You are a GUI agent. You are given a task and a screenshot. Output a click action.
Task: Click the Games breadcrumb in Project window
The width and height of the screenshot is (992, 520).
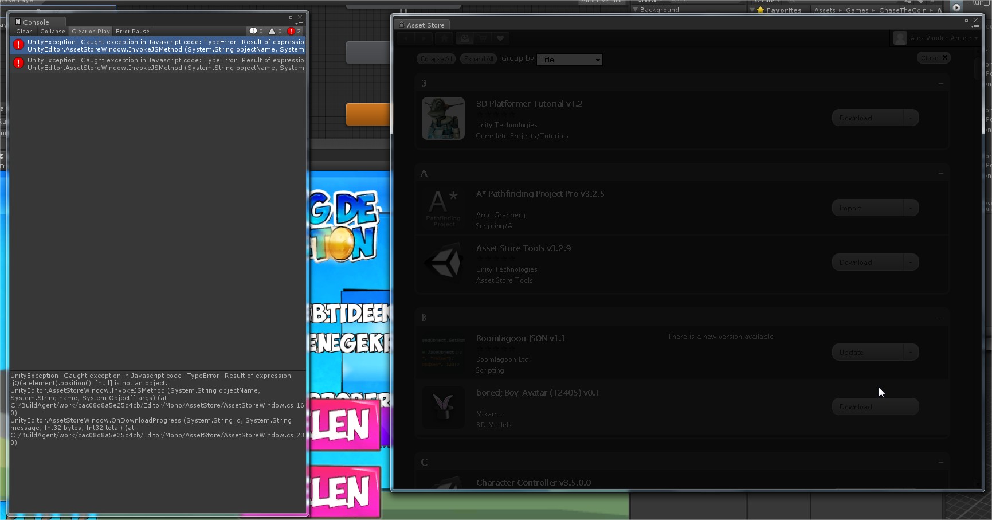pyautogui.click(x=857, y=10)
